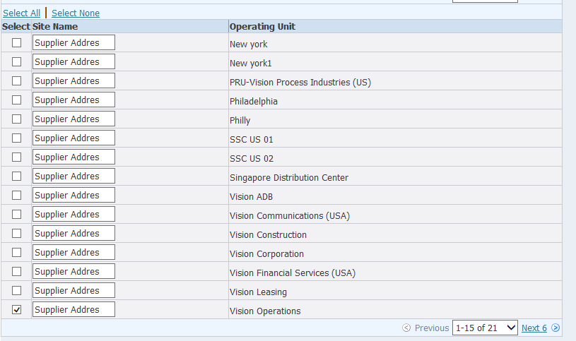Click the Select All link
Viewport: 576px width, 341px height.
pos(21,13)
